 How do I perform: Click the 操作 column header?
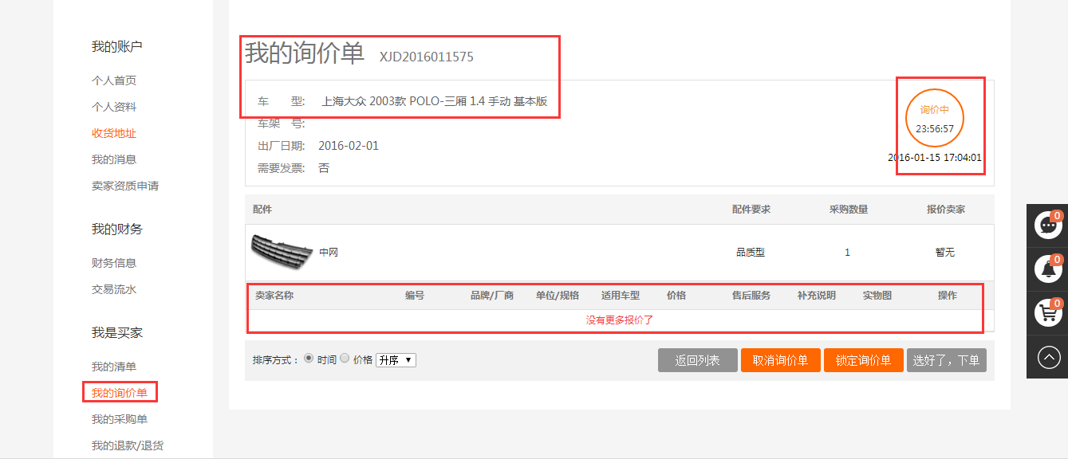point(948,295)
